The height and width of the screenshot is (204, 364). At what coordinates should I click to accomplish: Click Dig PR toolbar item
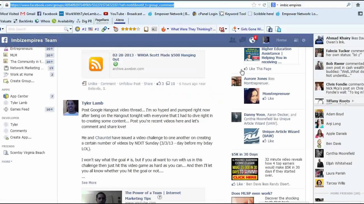click(x=84, y=21)
